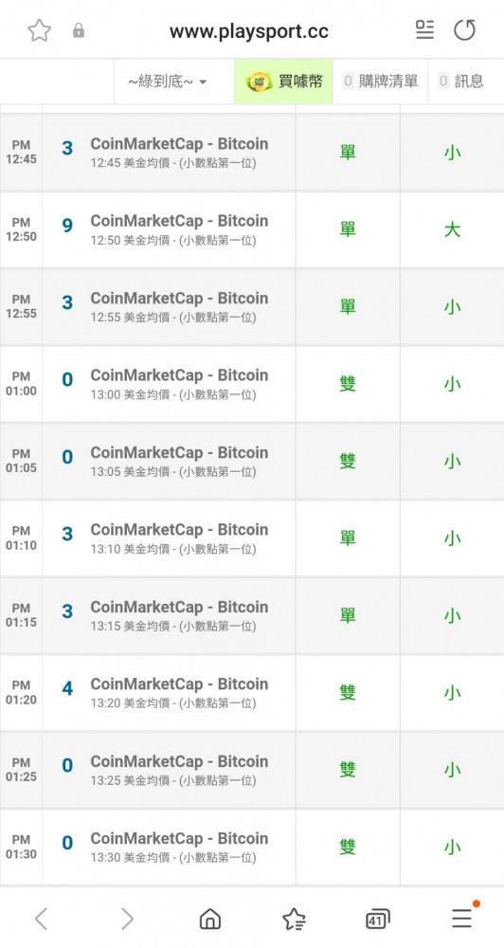This screenshot has width=504, height=948.
Task: Reload the page with refresh icon
Action: click(465, 29)
